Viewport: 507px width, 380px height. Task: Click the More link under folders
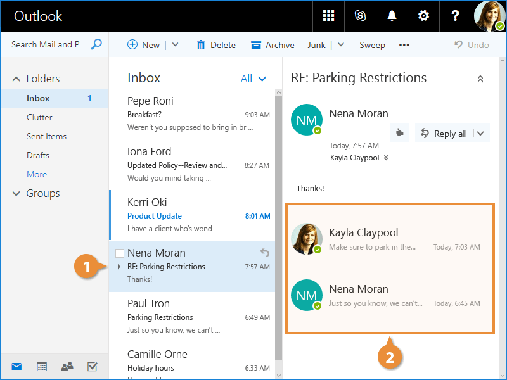[x=37, y=174]
